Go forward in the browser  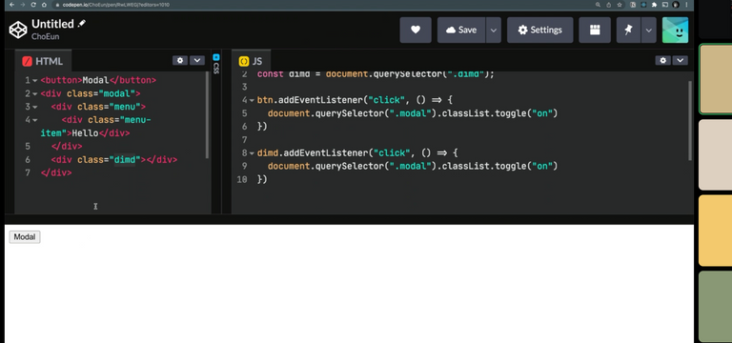click(x=23, y=5)
